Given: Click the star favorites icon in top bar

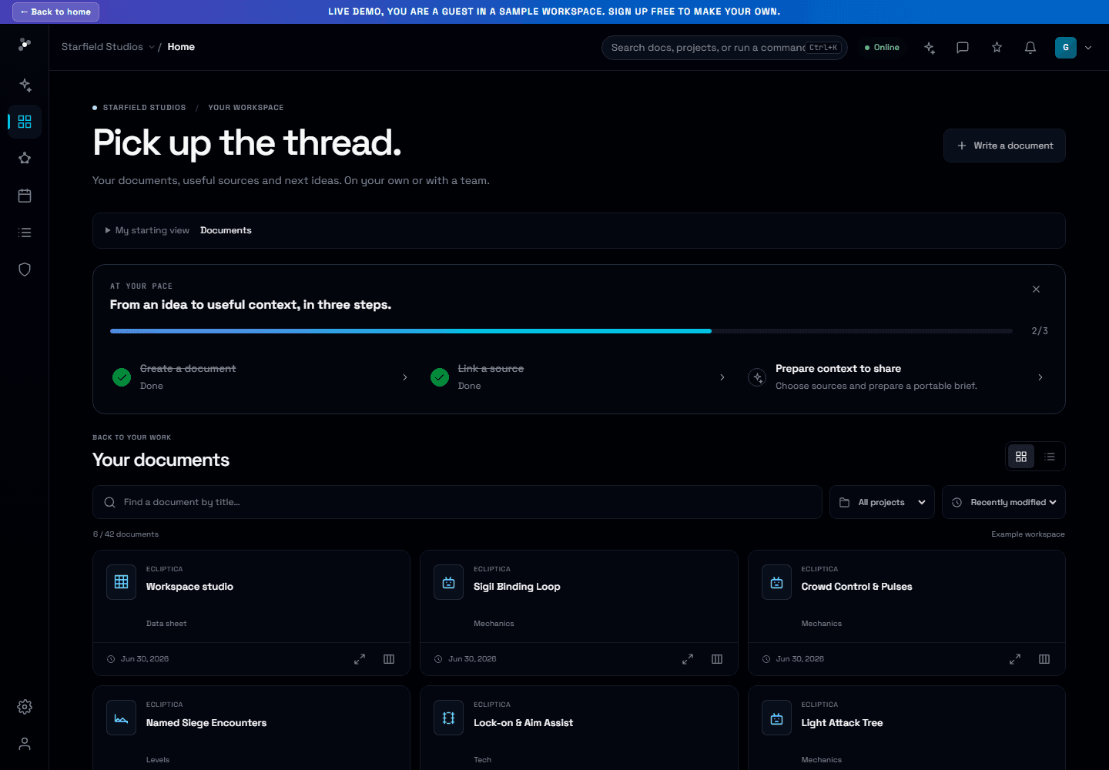Looking at the screenshot, I should (997, 48).
